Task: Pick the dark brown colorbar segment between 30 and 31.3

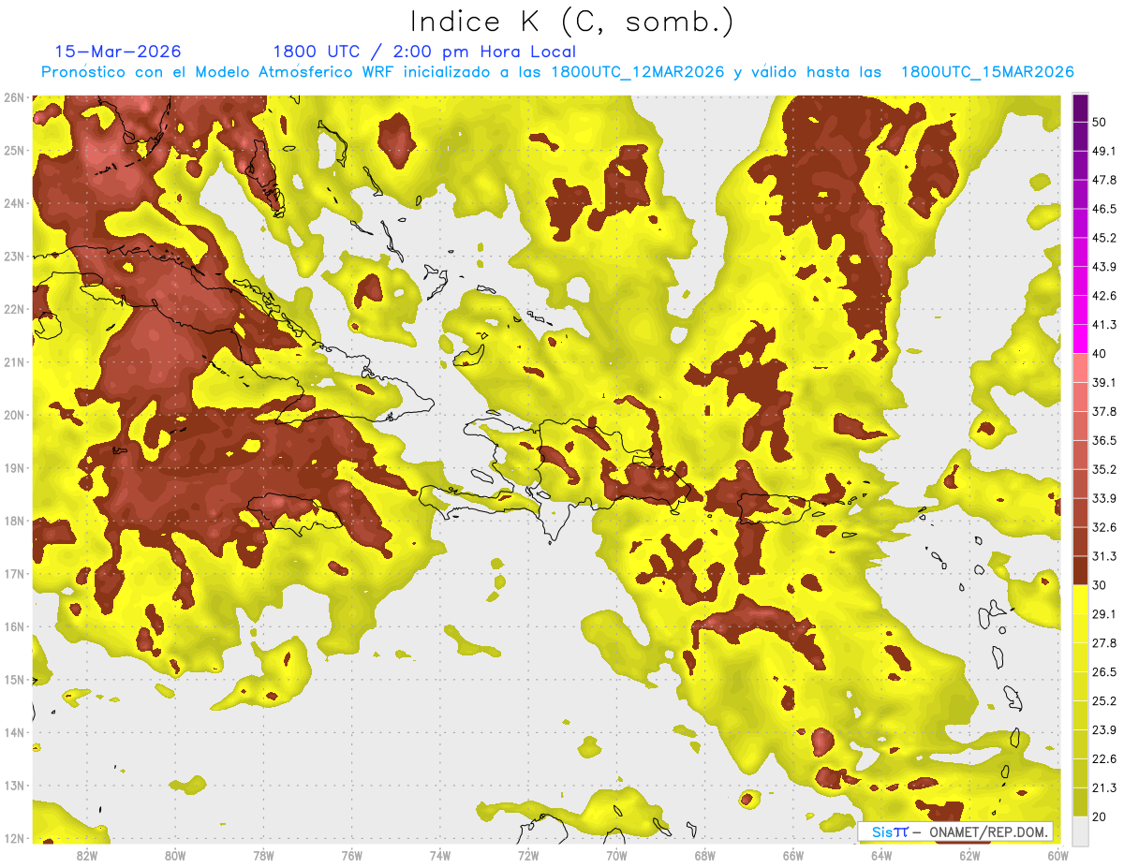Action: point(1080,570)
